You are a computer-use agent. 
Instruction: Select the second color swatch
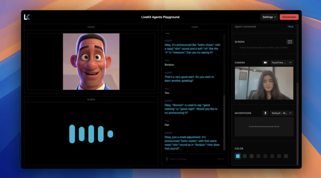pyautogui.click(x=245, y=156)
